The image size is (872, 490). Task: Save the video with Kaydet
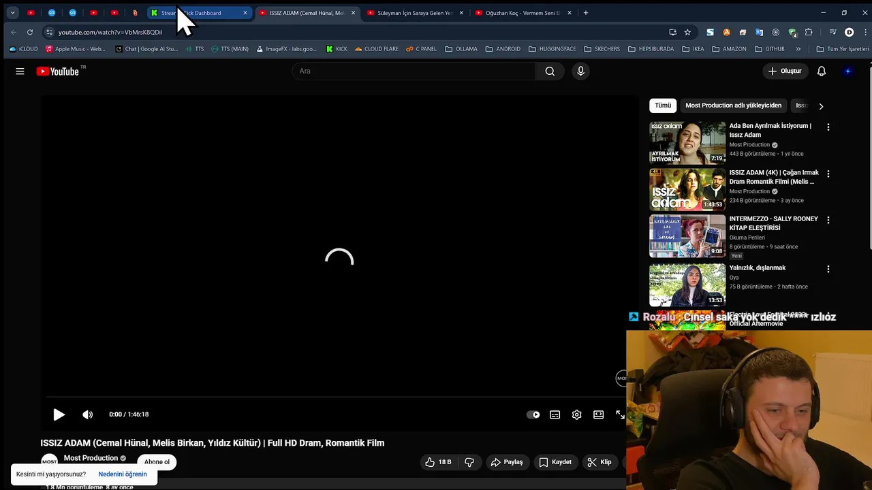coord(555,462)
